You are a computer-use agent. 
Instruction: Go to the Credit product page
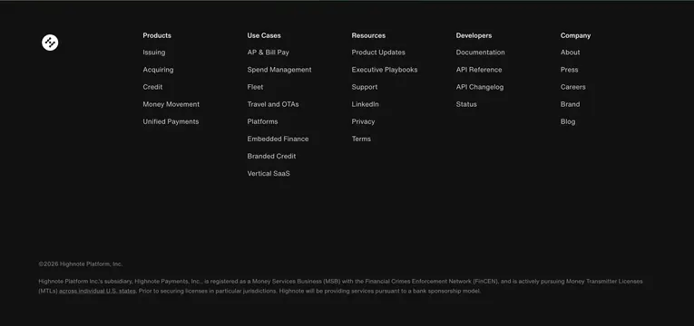click(152, 87)
